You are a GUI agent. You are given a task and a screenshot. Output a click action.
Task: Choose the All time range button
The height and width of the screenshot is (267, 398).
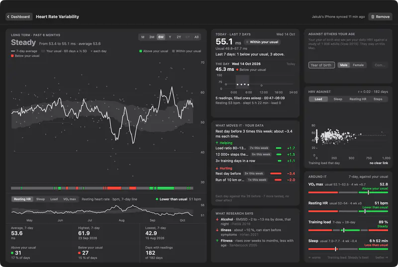pyautogui.click(x=197, y=37)
